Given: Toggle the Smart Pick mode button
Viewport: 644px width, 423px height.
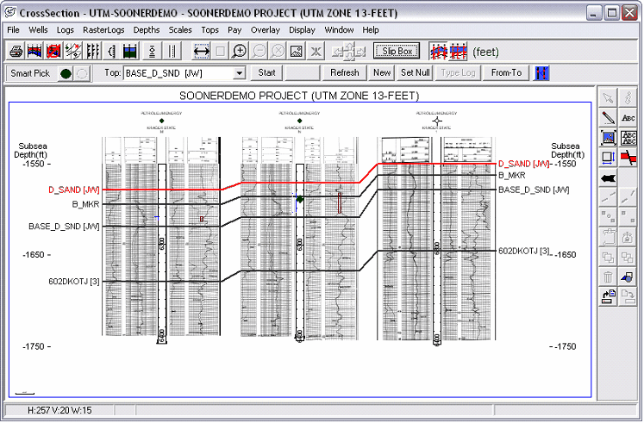Looking at the screenshot, I should coord(30,73).
